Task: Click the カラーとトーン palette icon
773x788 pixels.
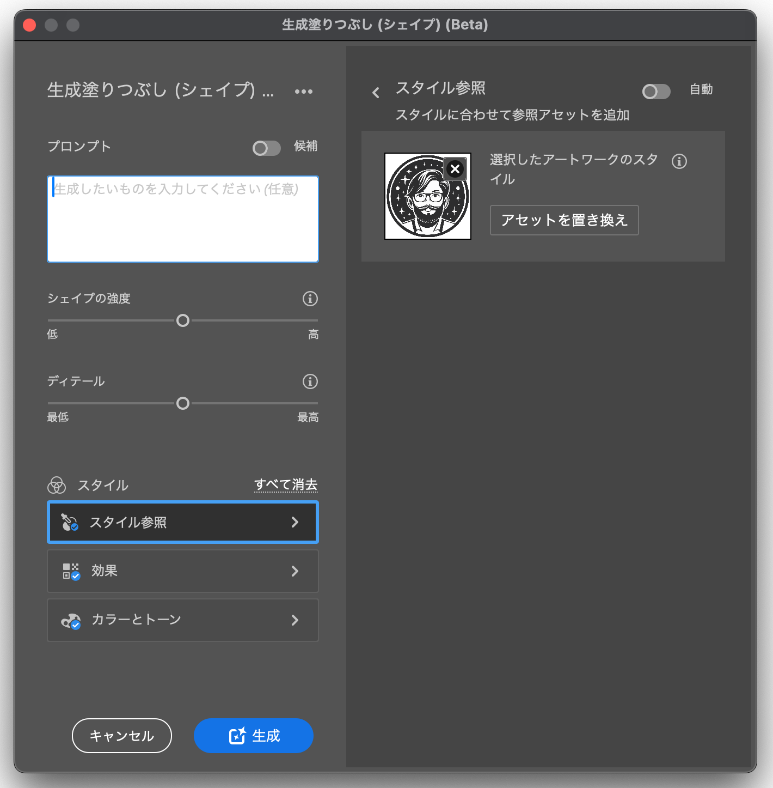Action: 71,620
